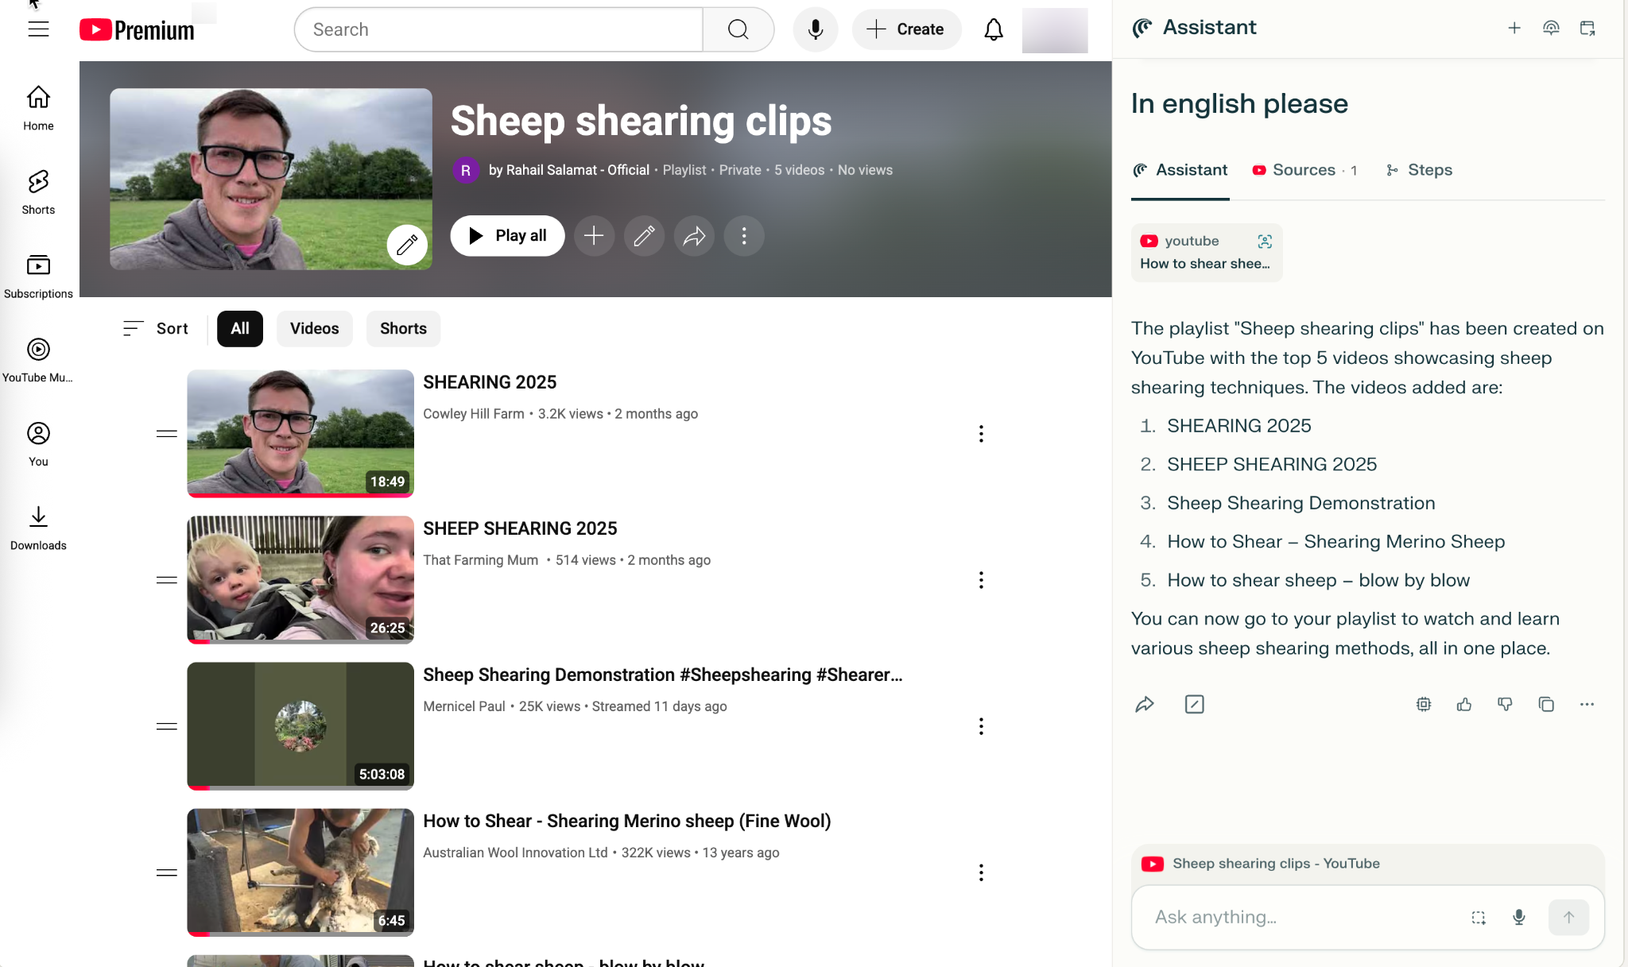This screenshot has height=967, width=1628.
Task: Open options for Shearing Merino sheep video
Action: [981, 872]
